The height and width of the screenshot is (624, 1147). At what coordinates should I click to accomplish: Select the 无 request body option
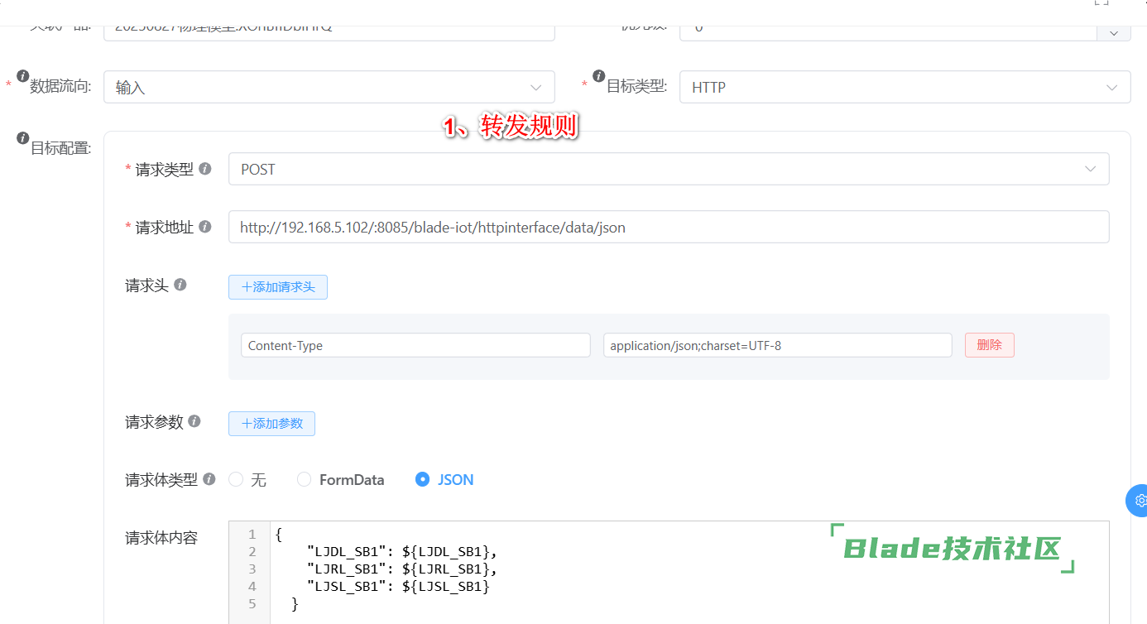coord(236,479)
